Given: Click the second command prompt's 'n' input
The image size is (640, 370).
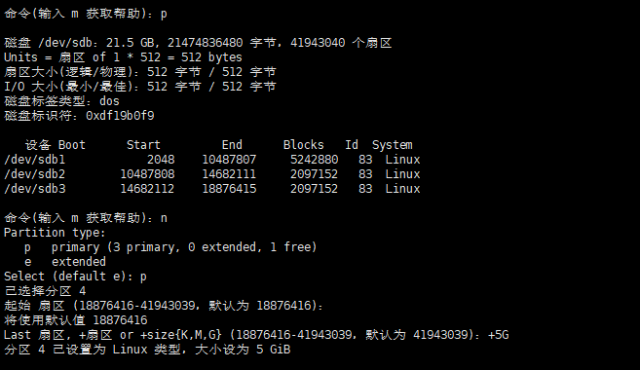Looking at the screenshot, I should click(x=164, y=219).
